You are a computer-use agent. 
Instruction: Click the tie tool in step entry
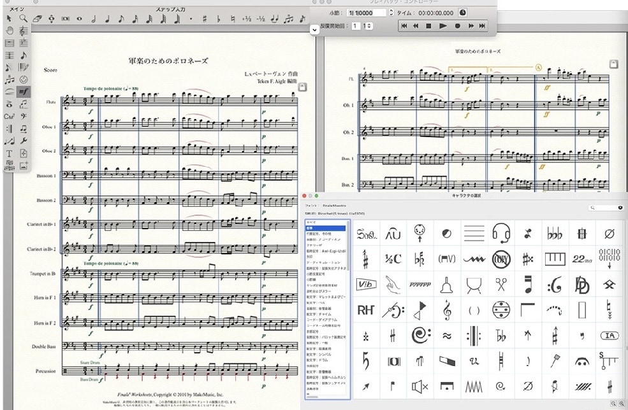[x=275, y=18]
